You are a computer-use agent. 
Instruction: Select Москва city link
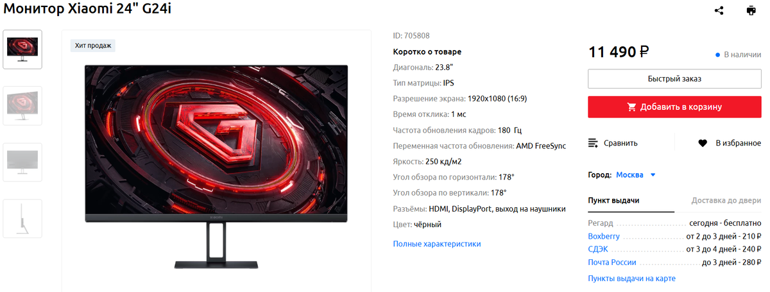[x=629, y=175]
